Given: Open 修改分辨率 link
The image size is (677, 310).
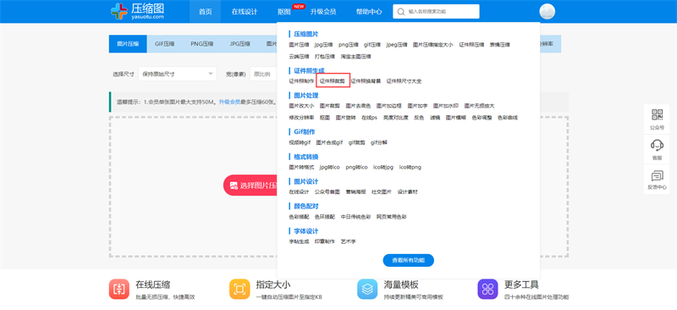Looking at the screenshot, I should coord(301,118).
